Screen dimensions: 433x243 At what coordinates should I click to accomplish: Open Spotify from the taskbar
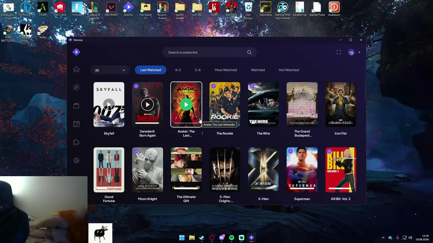(x=231, y=238)
